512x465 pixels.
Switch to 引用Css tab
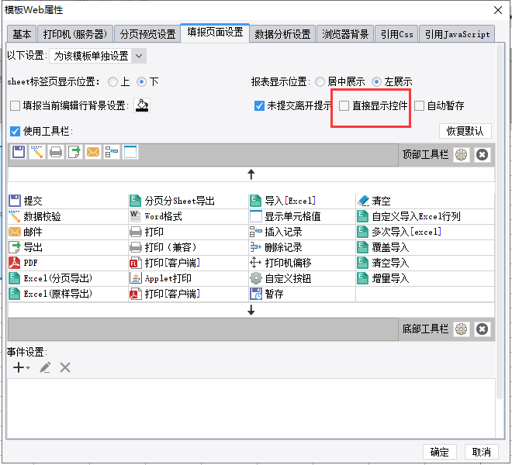396,34
